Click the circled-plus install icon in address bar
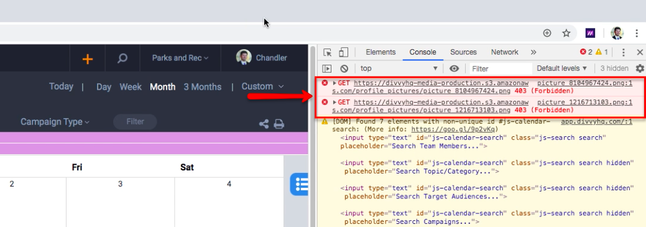Viewport: 646px width, 227px height. point(547,33)
